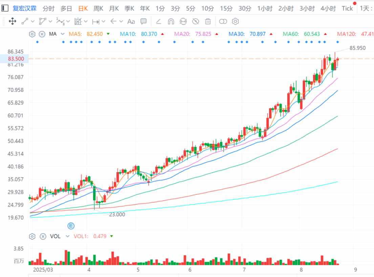
Task: Click the 83.500 current price label
Action: tap(16, 59)
